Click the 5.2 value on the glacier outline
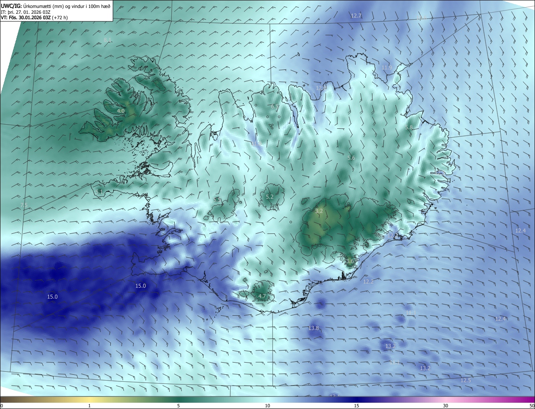Image resolution: width=535 pixels, height=409 pixels. (270, 197)
